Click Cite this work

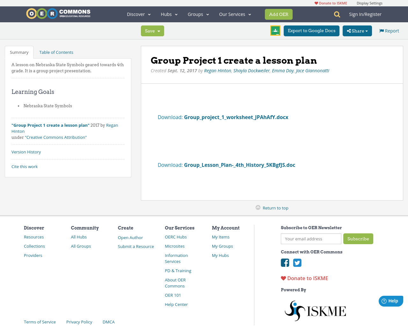tap(25, 167)
